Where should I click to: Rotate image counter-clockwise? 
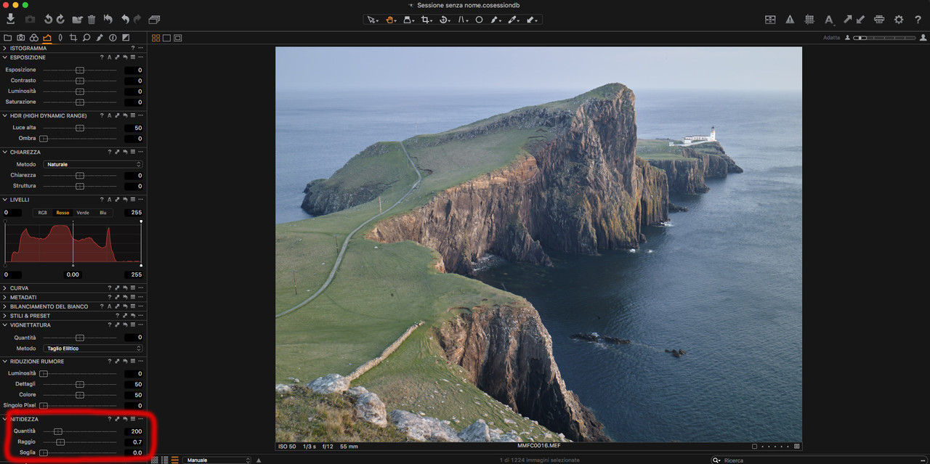coord(48,20)
